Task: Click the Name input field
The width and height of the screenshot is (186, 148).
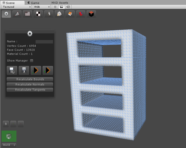Action: [44, 42]
